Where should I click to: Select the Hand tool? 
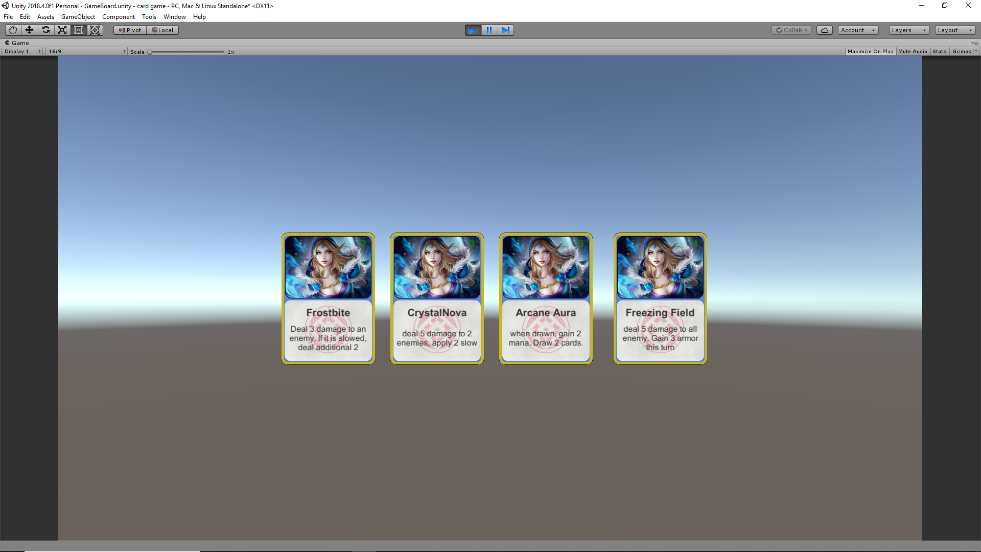click(13, 30)
